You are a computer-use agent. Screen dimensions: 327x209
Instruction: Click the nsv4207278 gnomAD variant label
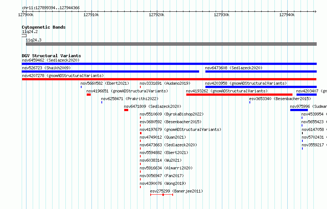[63, 76]
